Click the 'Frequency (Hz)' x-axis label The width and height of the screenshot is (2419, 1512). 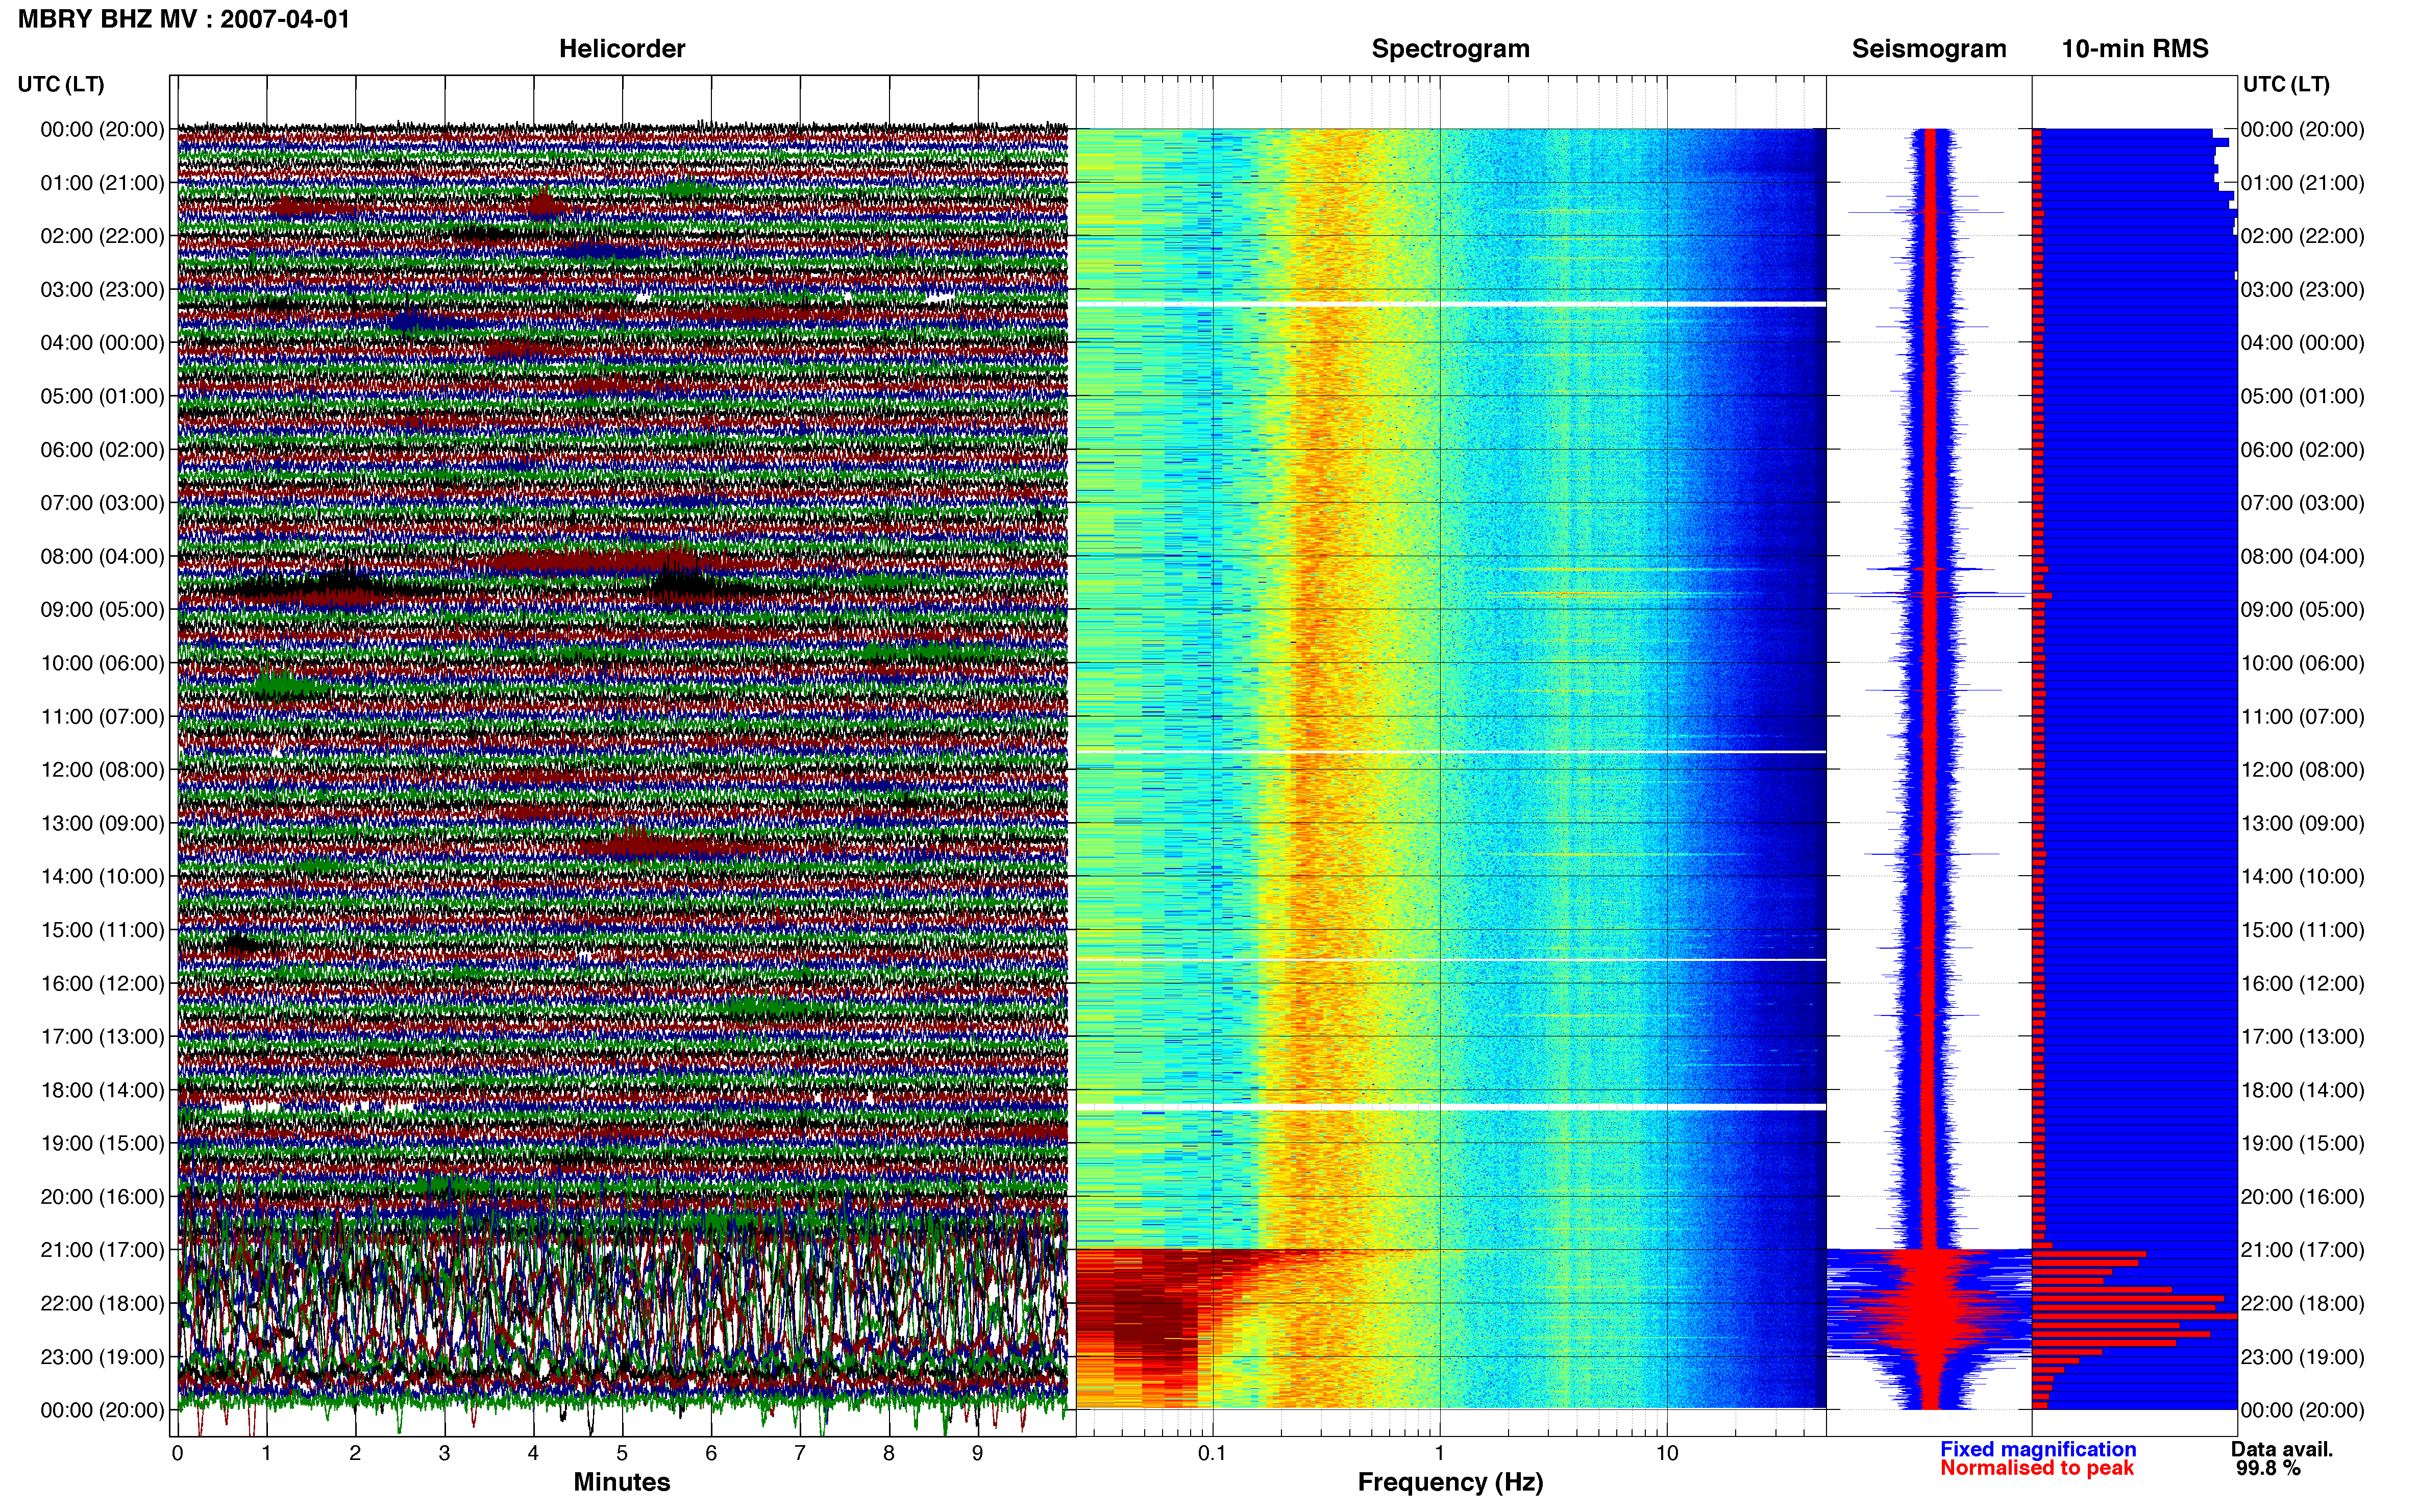[1450, 1482]
